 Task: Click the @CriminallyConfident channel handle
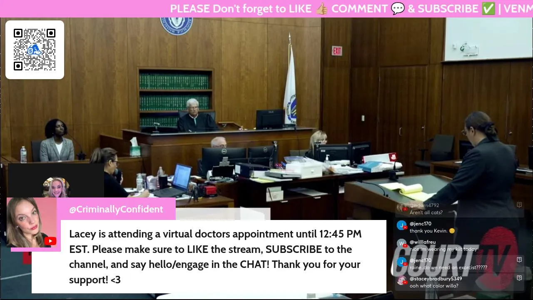[116, 209]
